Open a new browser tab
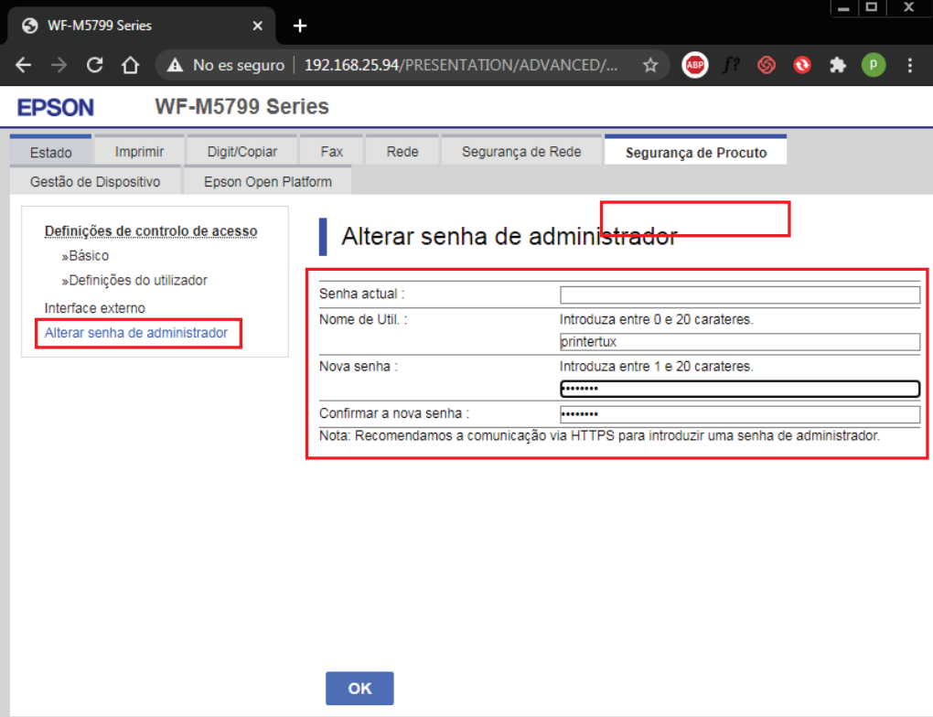 tap(300, 26)
